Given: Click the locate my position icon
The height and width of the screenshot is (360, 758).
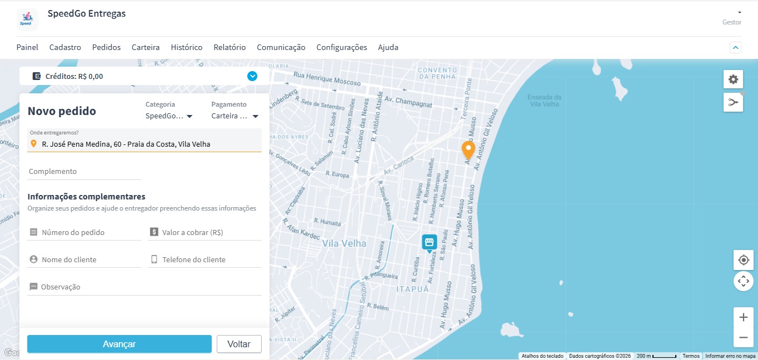Looking at the screenshot, I should click(x=744, y=260).
